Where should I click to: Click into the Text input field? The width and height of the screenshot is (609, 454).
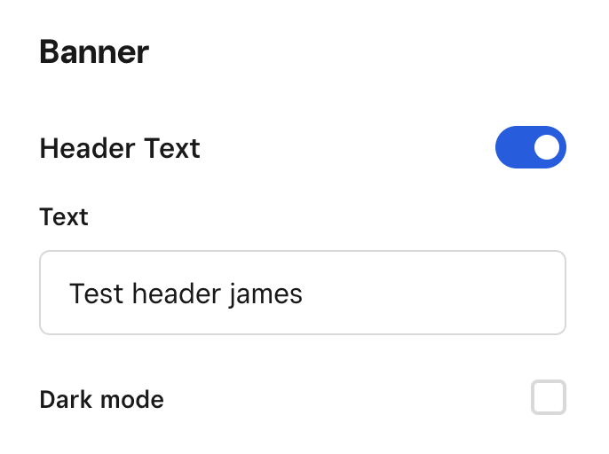[303, 293]
